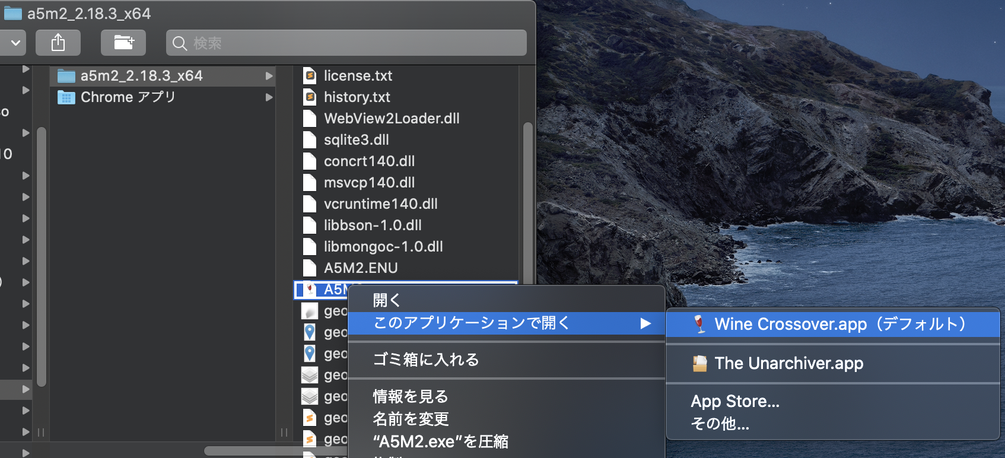
Task: Click the folder column vertical scrollbar
Action: point(41,256)
